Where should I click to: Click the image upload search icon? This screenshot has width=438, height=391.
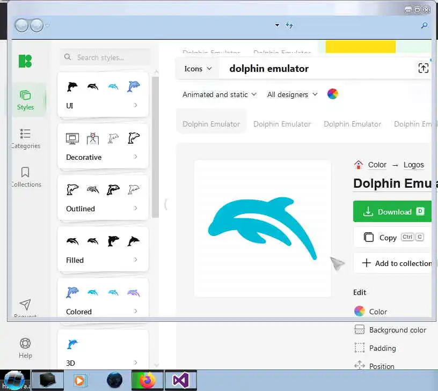click(x=423, y=68)
